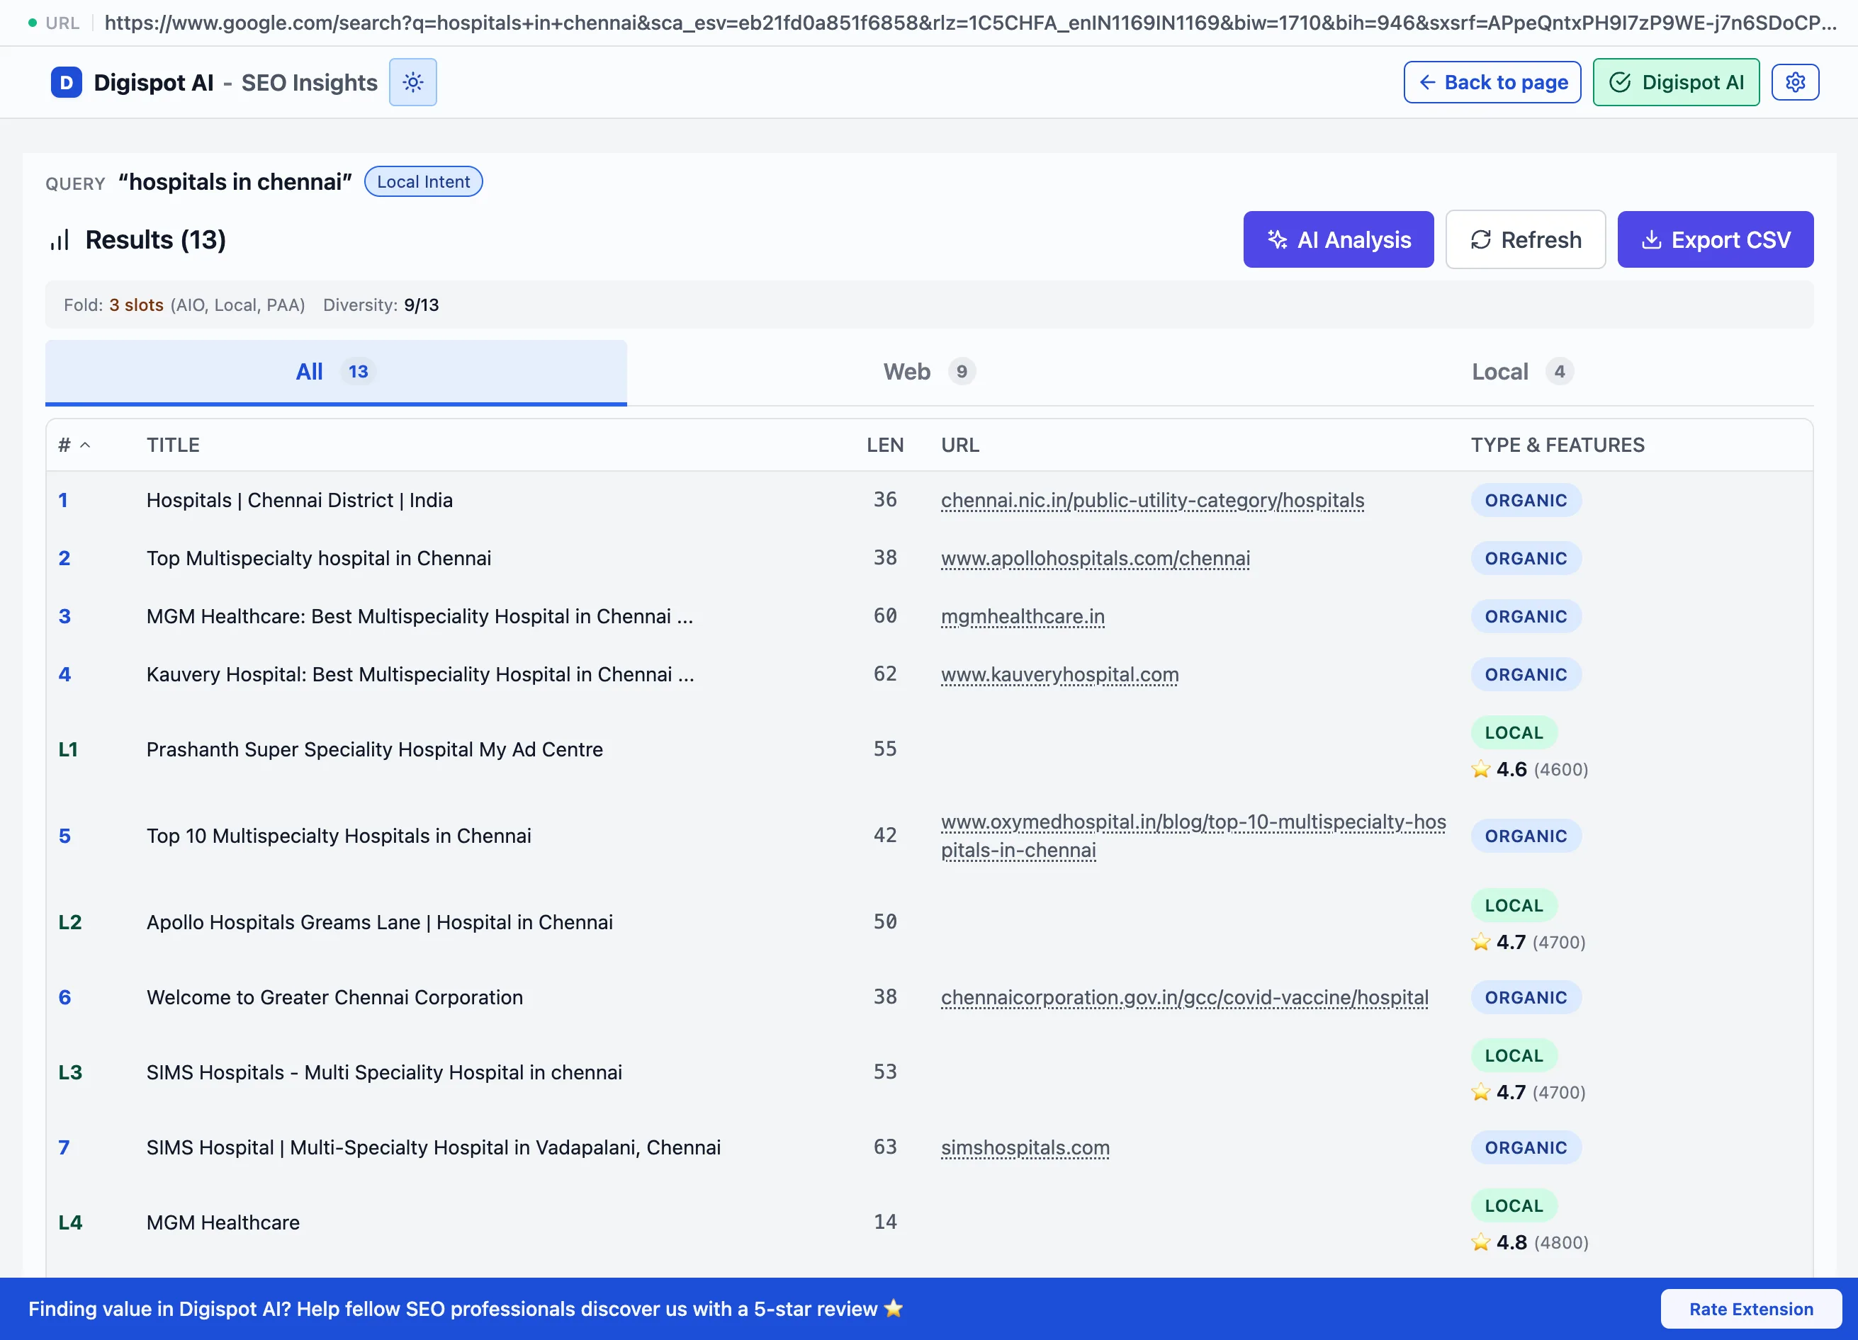Click the LEN column header
1858x1340 pixels.
point(885,445)
